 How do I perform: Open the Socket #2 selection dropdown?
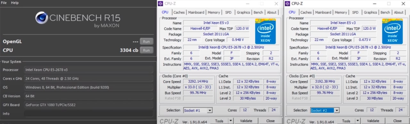coord(336,110)
